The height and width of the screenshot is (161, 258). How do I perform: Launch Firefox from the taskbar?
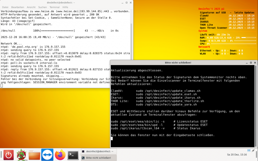(60, 155)
